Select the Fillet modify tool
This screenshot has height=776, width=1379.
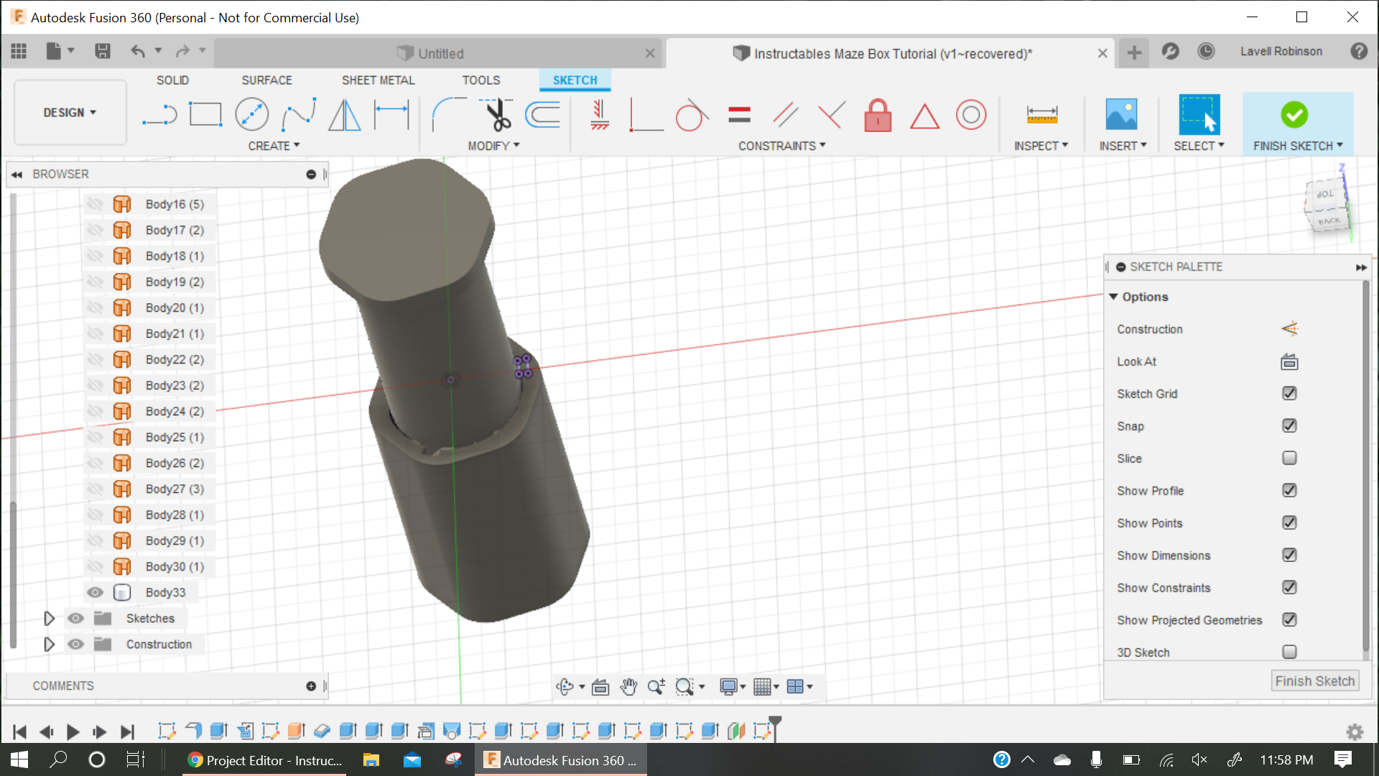click(449, 114)
